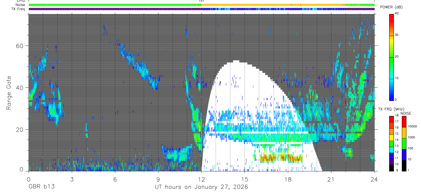Click the GBR b13 radar beam label
421x194 pixels.
tap(41, 187)
